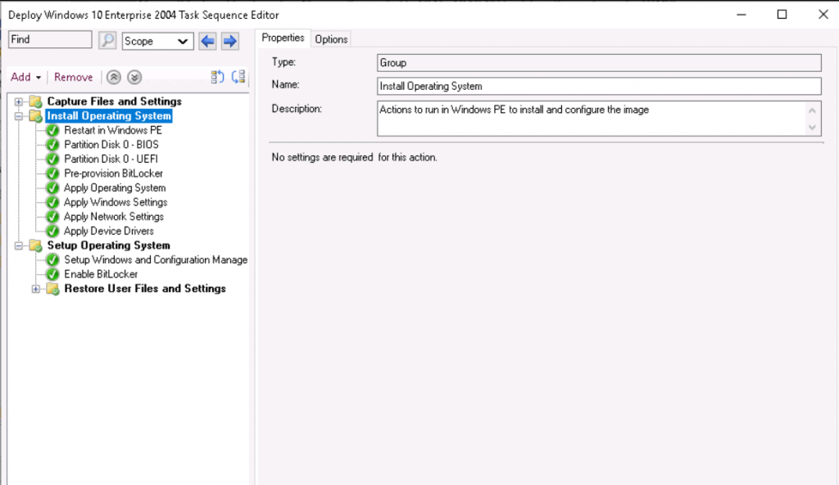Click the Type field showing Group
Screen dimensions: 839x485
tap(599, 62)
